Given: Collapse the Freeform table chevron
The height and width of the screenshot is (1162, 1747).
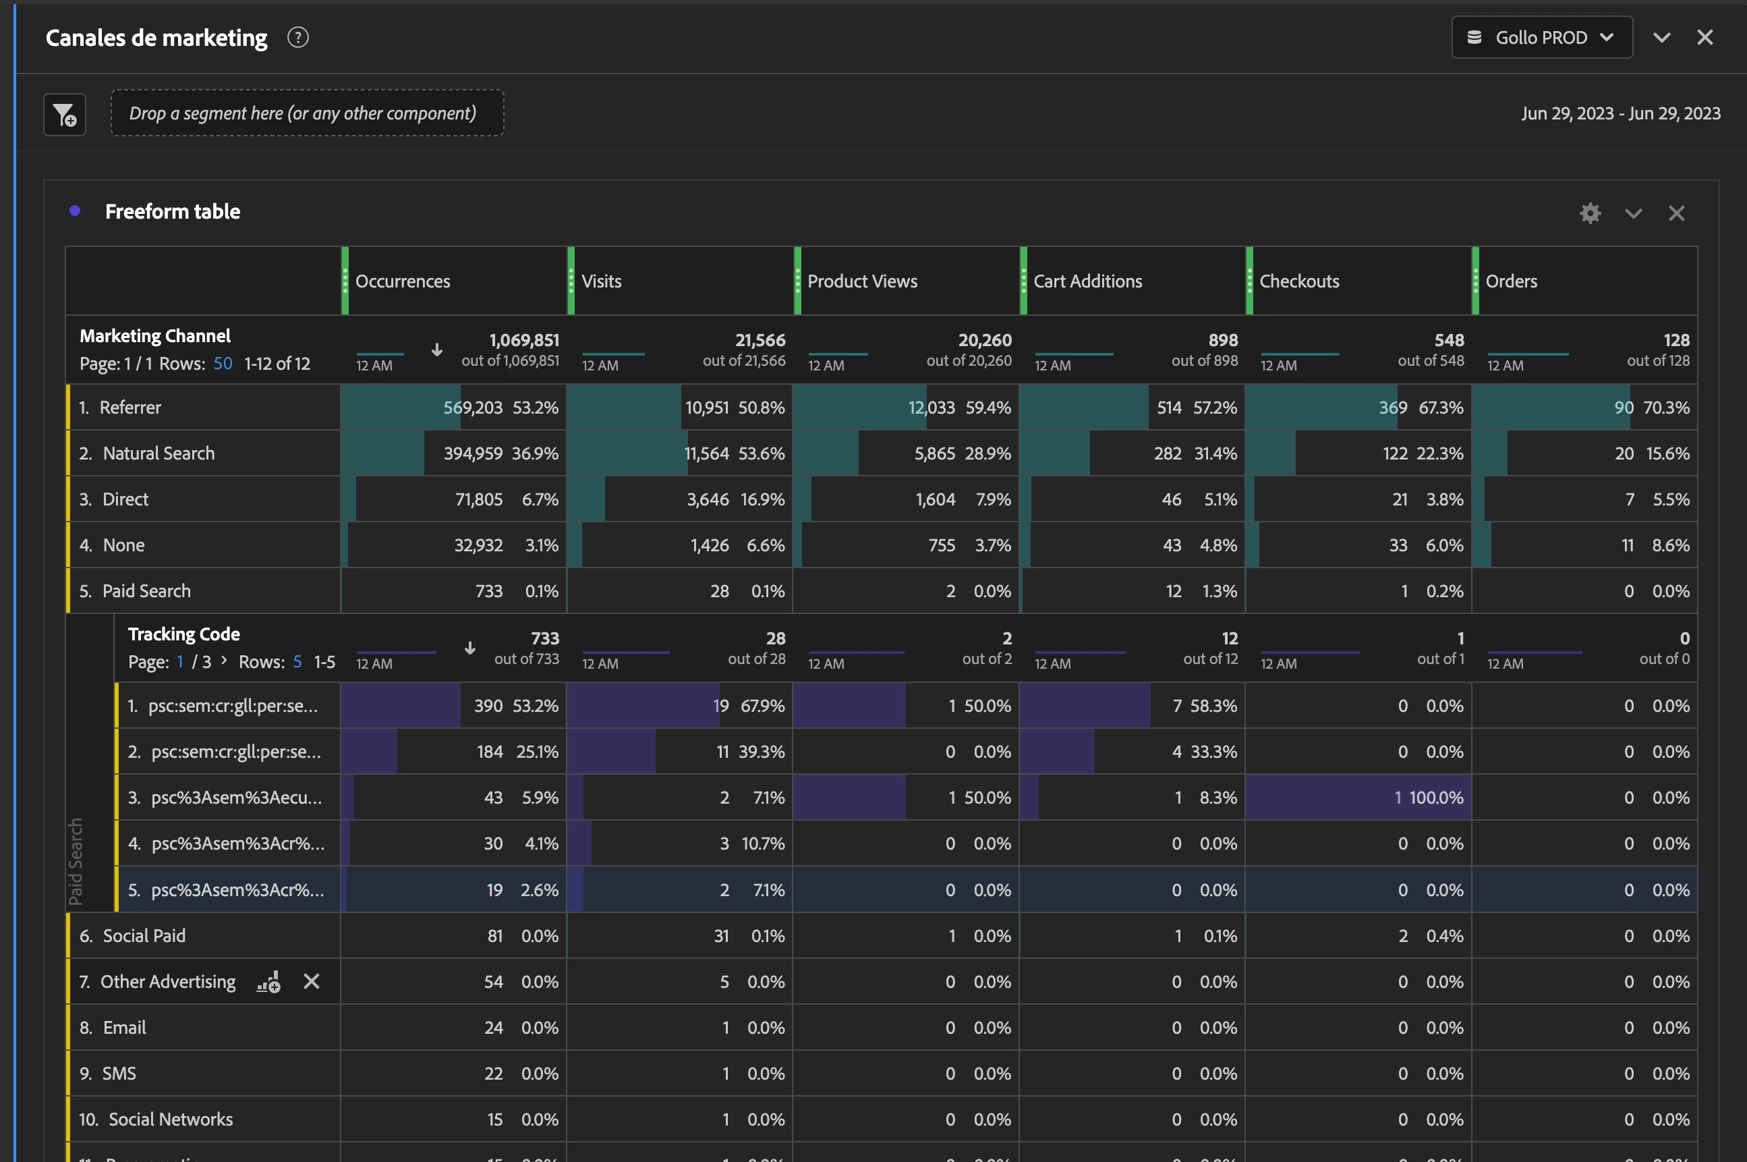Looking at the screenshot, I should pyautogui.click(x=1634, y=213).
